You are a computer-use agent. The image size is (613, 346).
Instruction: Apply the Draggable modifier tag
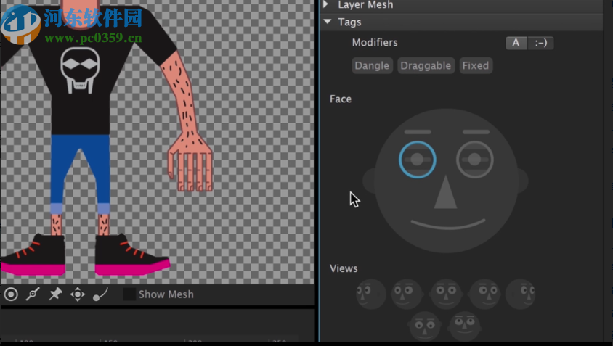(x=426, y=65)
